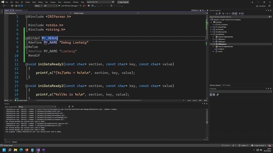Screen dimensions: 273x153
Task: Open the Window menu
Action: click(76, 2)
